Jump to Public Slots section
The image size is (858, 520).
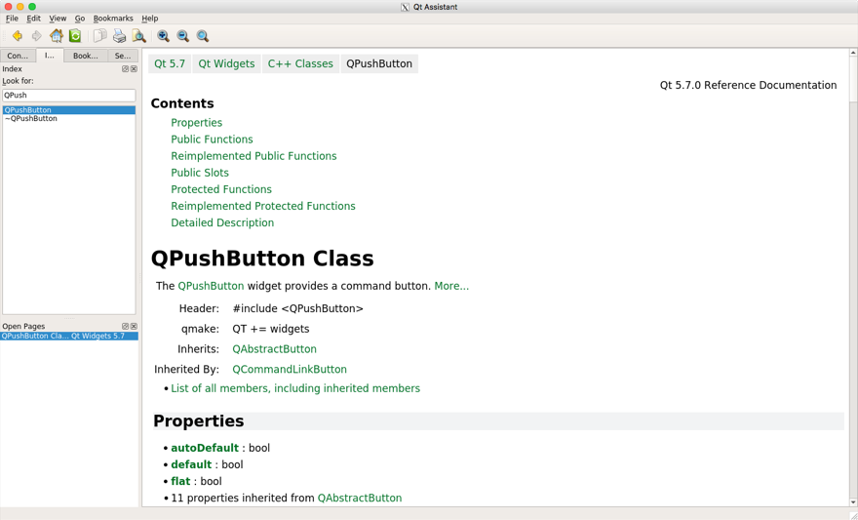(200, 173)
